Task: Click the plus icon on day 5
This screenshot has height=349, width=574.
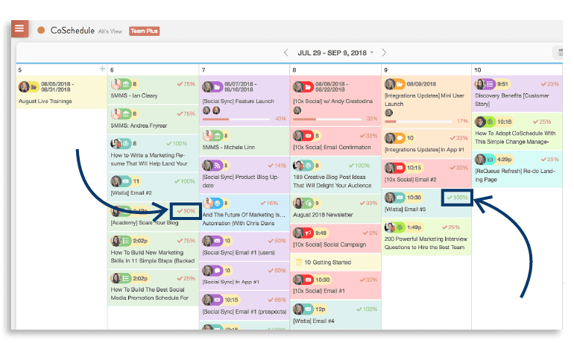Action: point(102,69)
